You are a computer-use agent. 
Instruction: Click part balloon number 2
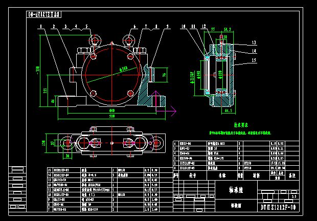[x=54, y=27]
